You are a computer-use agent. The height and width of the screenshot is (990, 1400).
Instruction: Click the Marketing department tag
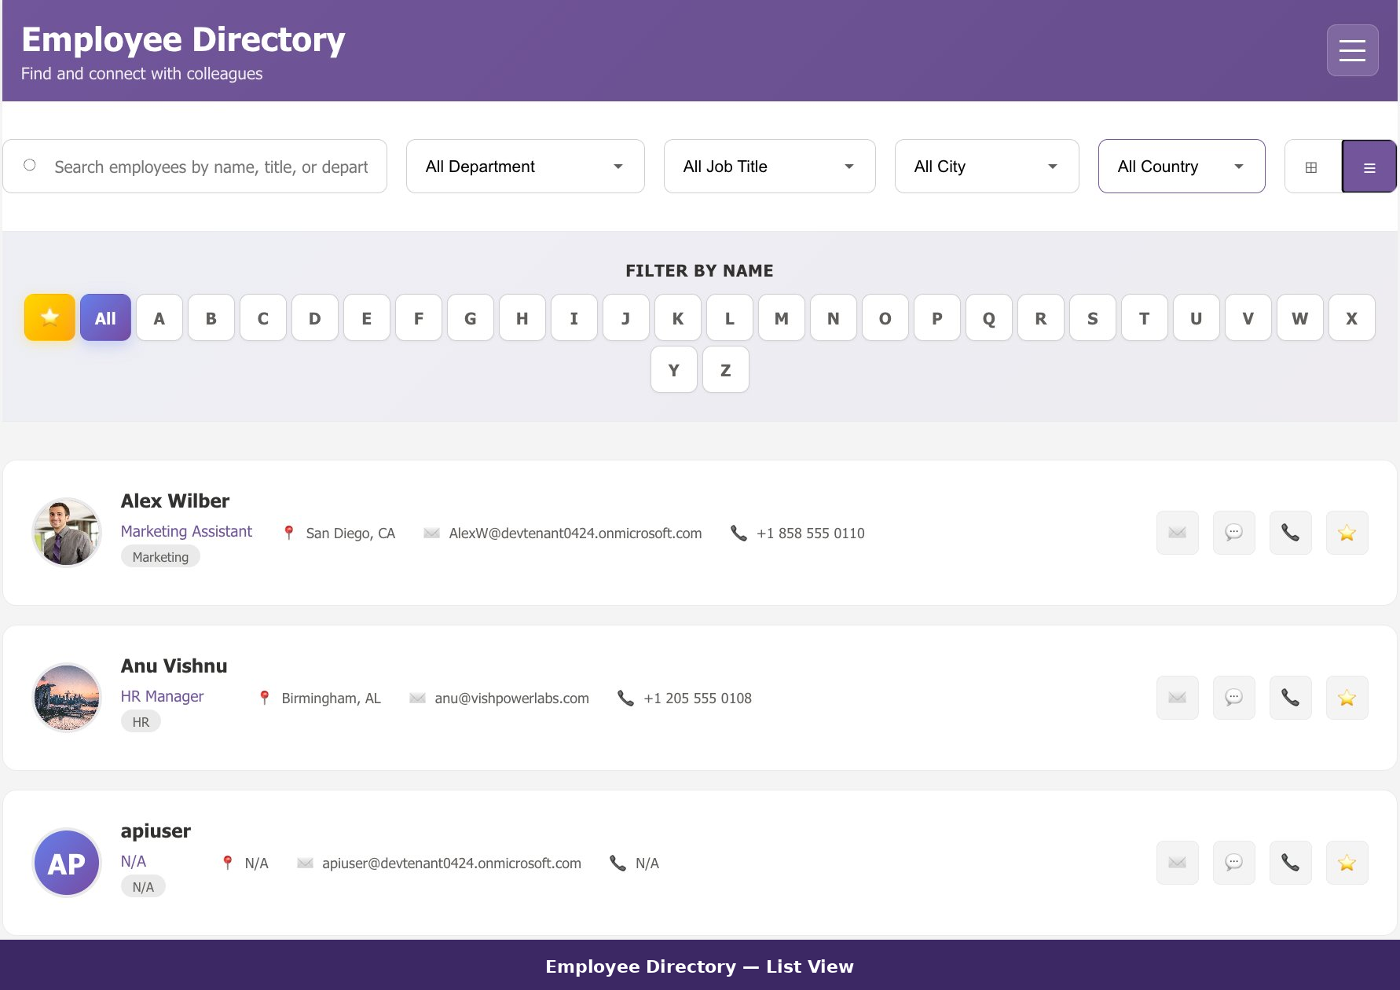point(160,557)
